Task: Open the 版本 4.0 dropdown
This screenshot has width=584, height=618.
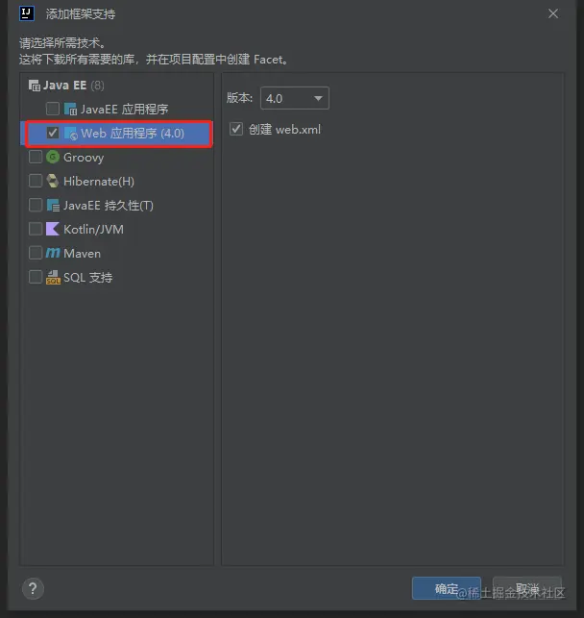Action: pos(295,98)
